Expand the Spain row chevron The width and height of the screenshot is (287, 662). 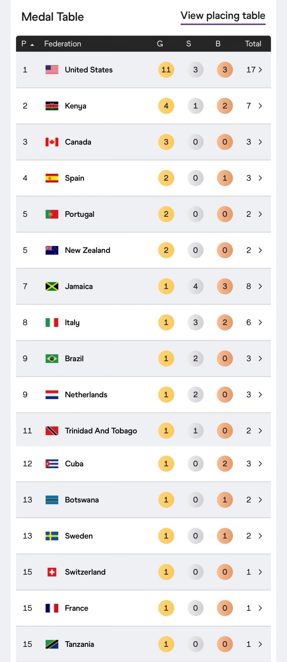tap(260, 178)
